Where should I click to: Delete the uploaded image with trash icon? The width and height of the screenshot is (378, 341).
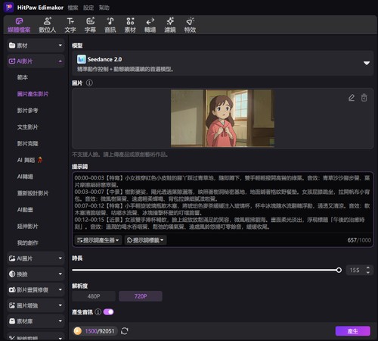(364, 98)
